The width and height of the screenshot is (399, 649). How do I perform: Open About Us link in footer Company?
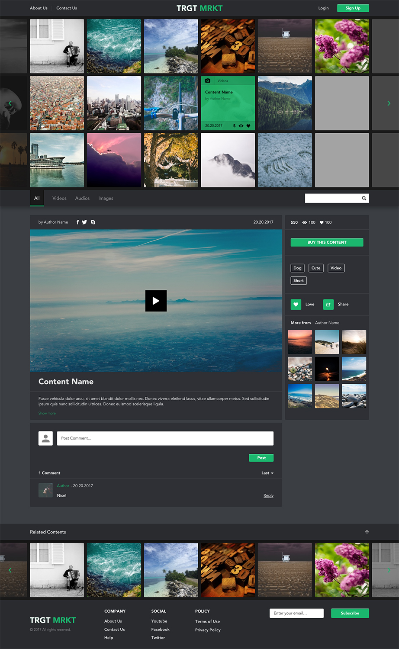pyautogui.click(x=113, y=621)
